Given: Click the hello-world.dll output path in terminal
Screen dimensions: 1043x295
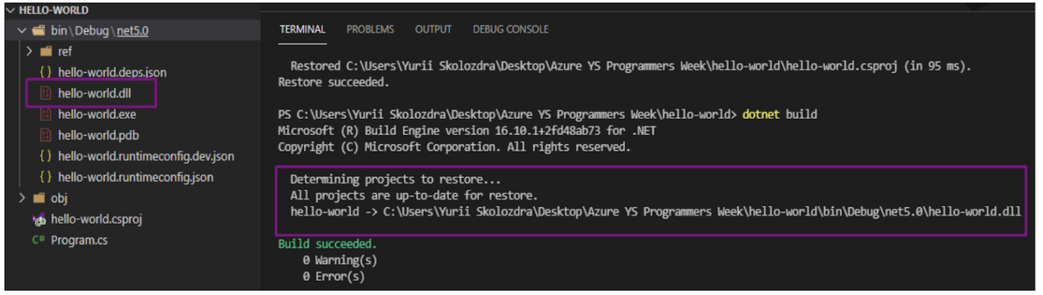Looking at the screenshot, I should pyautogui.click(x=702, y=212).
